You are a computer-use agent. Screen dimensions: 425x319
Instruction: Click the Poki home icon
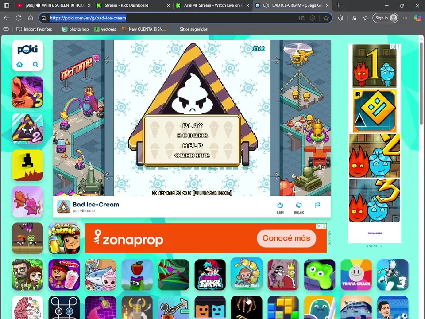[x=19, y=65]
